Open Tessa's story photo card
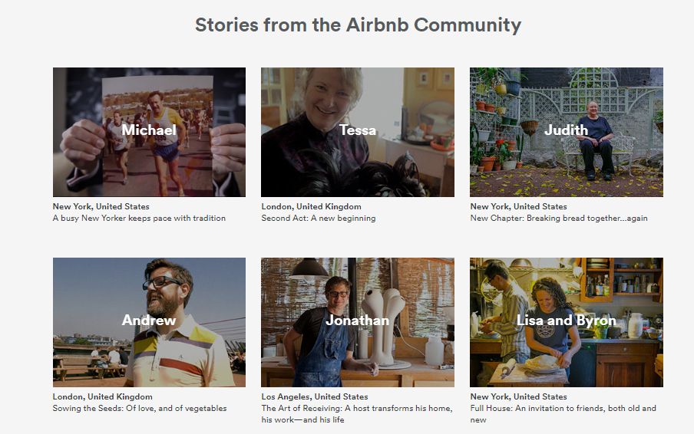 click(x=358, y=132)
